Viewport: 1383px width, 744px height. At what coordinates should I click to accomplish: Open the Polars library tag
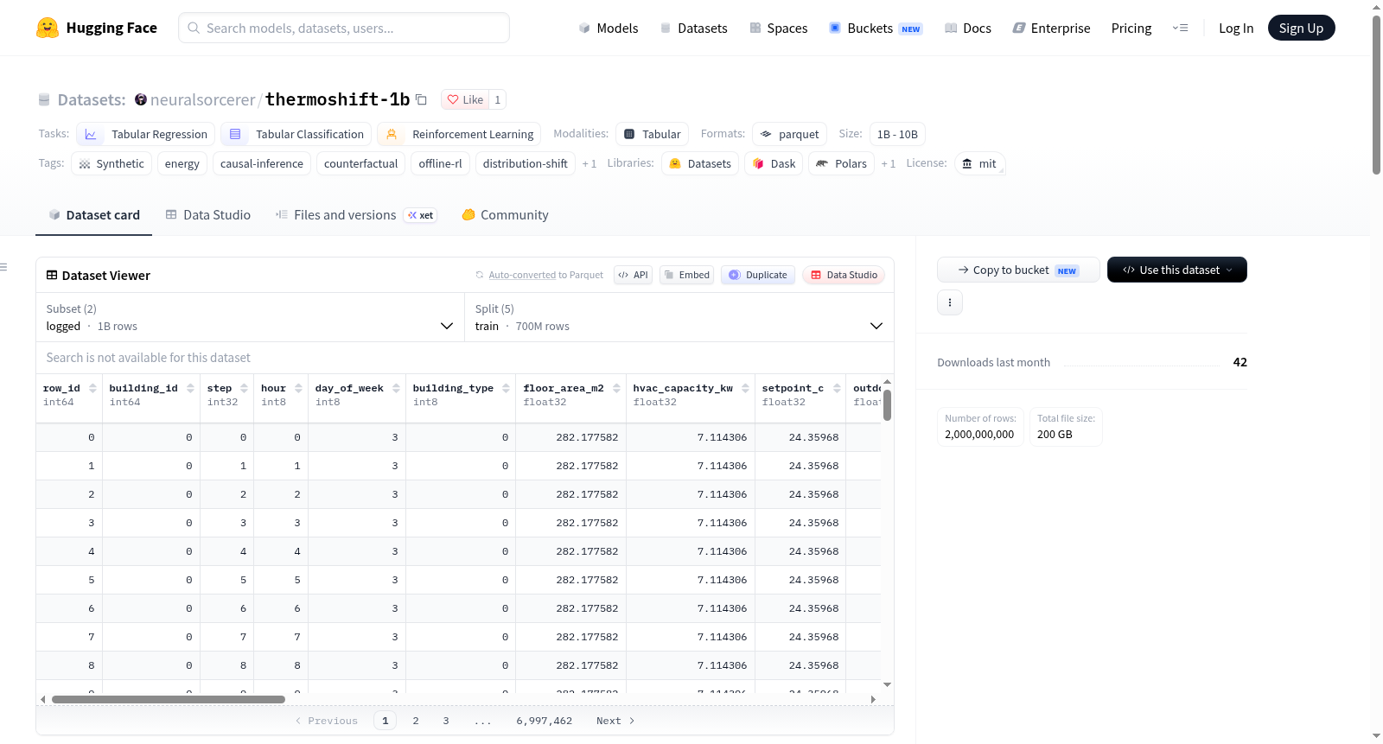pos(841,163)
